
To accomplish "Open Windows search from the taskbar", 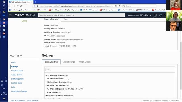I will [4, 5].
